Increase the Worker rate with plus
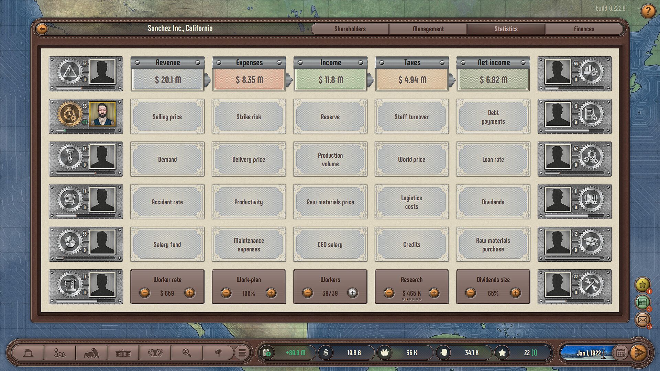660x371 pixels. tap(189, 293)
